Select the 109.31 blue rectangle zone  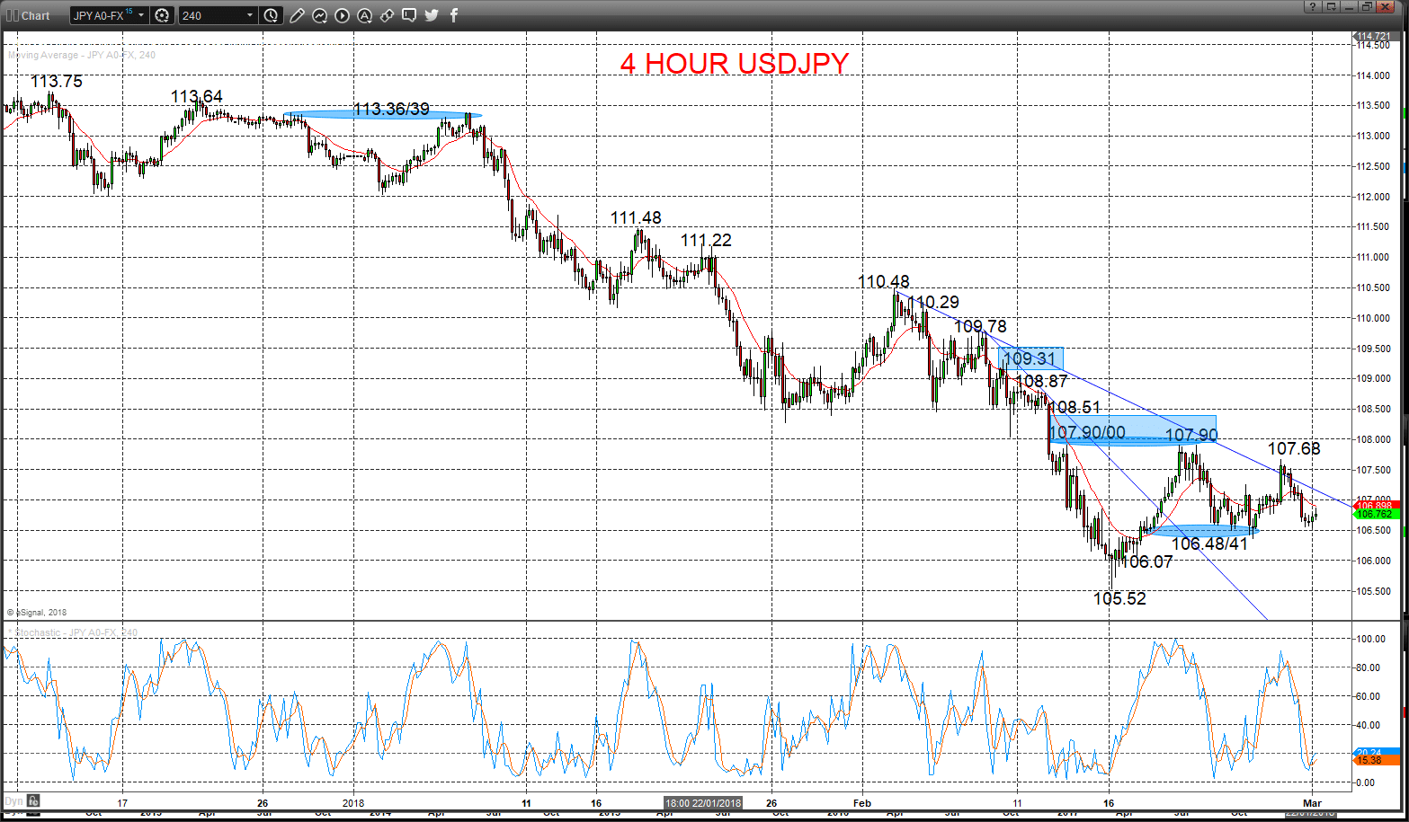pos(1030,358)
